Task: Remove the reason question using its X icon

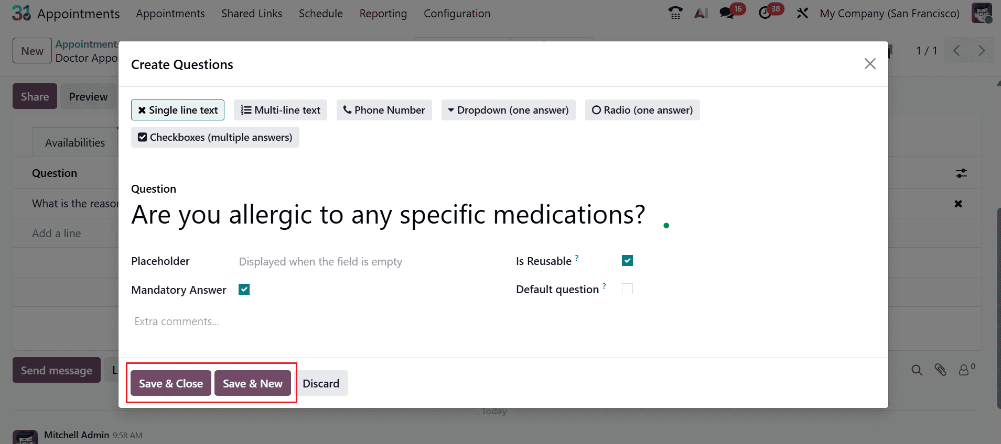Action: (959, 204)
